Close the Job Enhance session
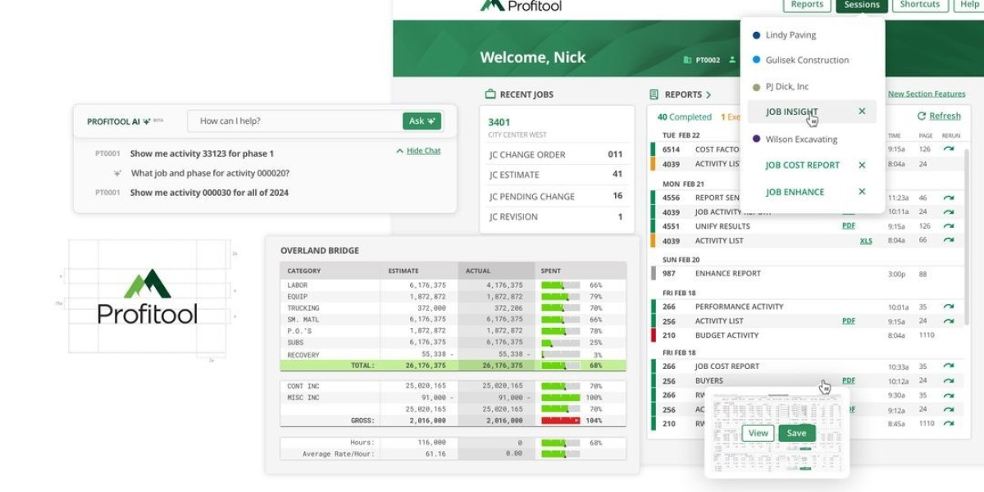 [862, 192]
